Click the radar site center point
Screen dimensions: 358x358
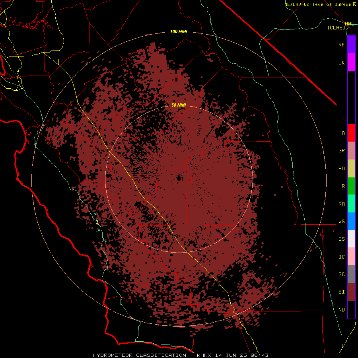pos(179,178)
